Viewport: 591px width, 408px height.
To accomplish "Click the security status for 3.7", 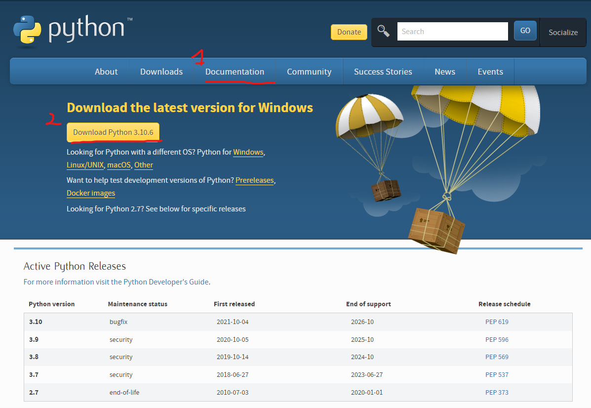I will pos(121,374).
